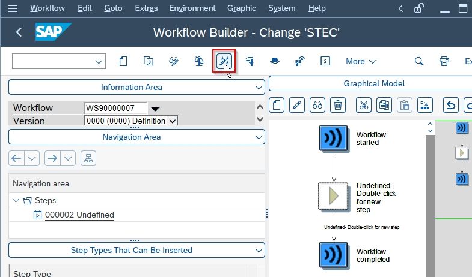The width and height of the screenshot is (472, 277).
Task: Expand the More toolbar menu
Action: tap(361, 62)
